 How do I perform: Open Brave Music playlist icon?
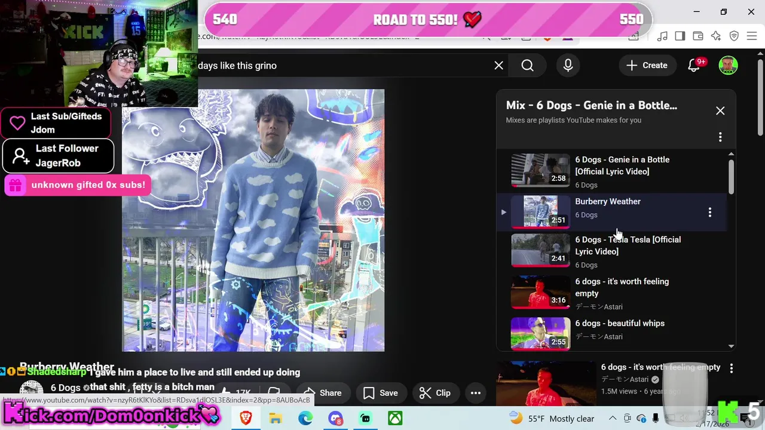point(662,36)
